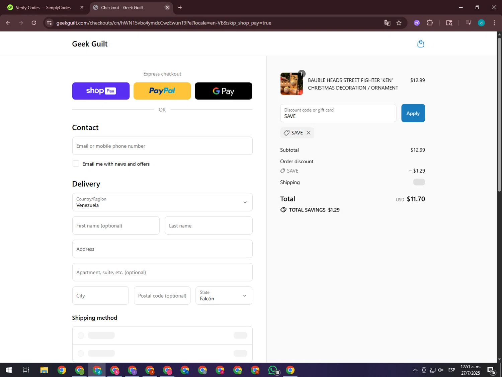Focus the Email or mobile phone number field
Viewport: 502px width, 377px height.
(162, 146)
